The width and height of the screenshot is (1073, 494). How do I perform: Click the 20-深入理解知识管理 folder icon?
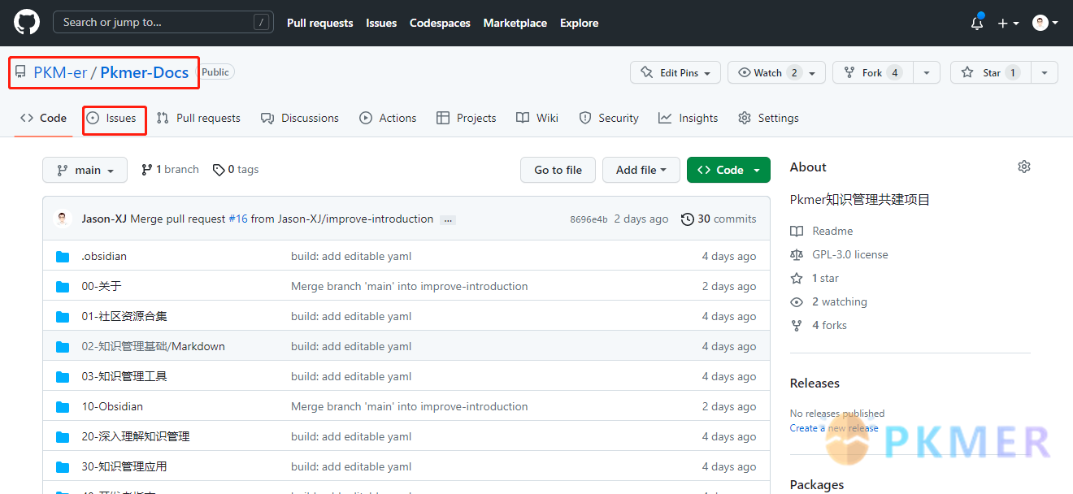(x=63, y=437)
